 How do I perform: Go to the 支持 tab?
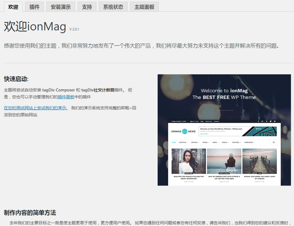87,7
